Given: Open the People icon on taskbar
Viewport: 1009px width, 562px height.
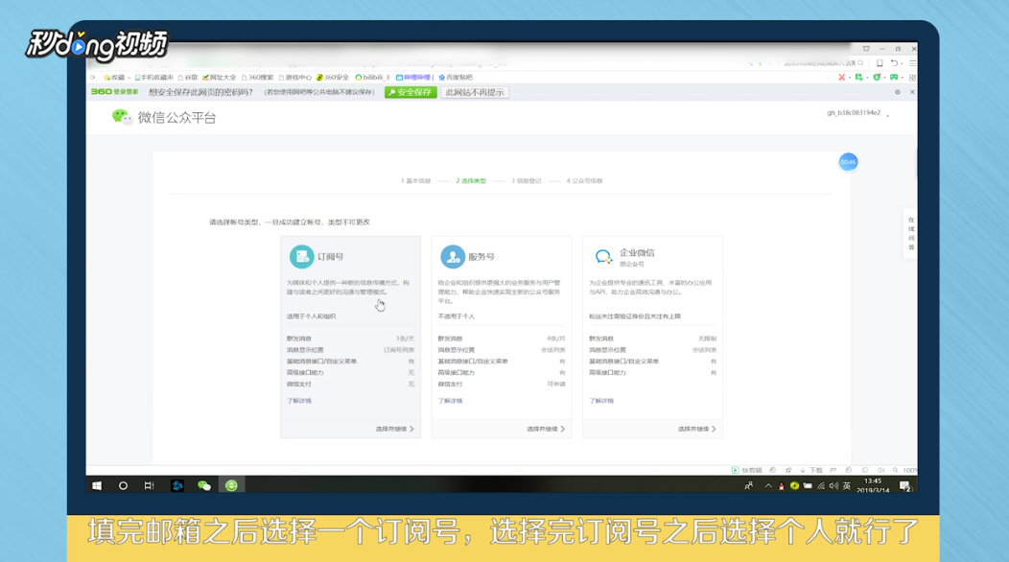Looking at the screenshot, I should tap(749, 486).
